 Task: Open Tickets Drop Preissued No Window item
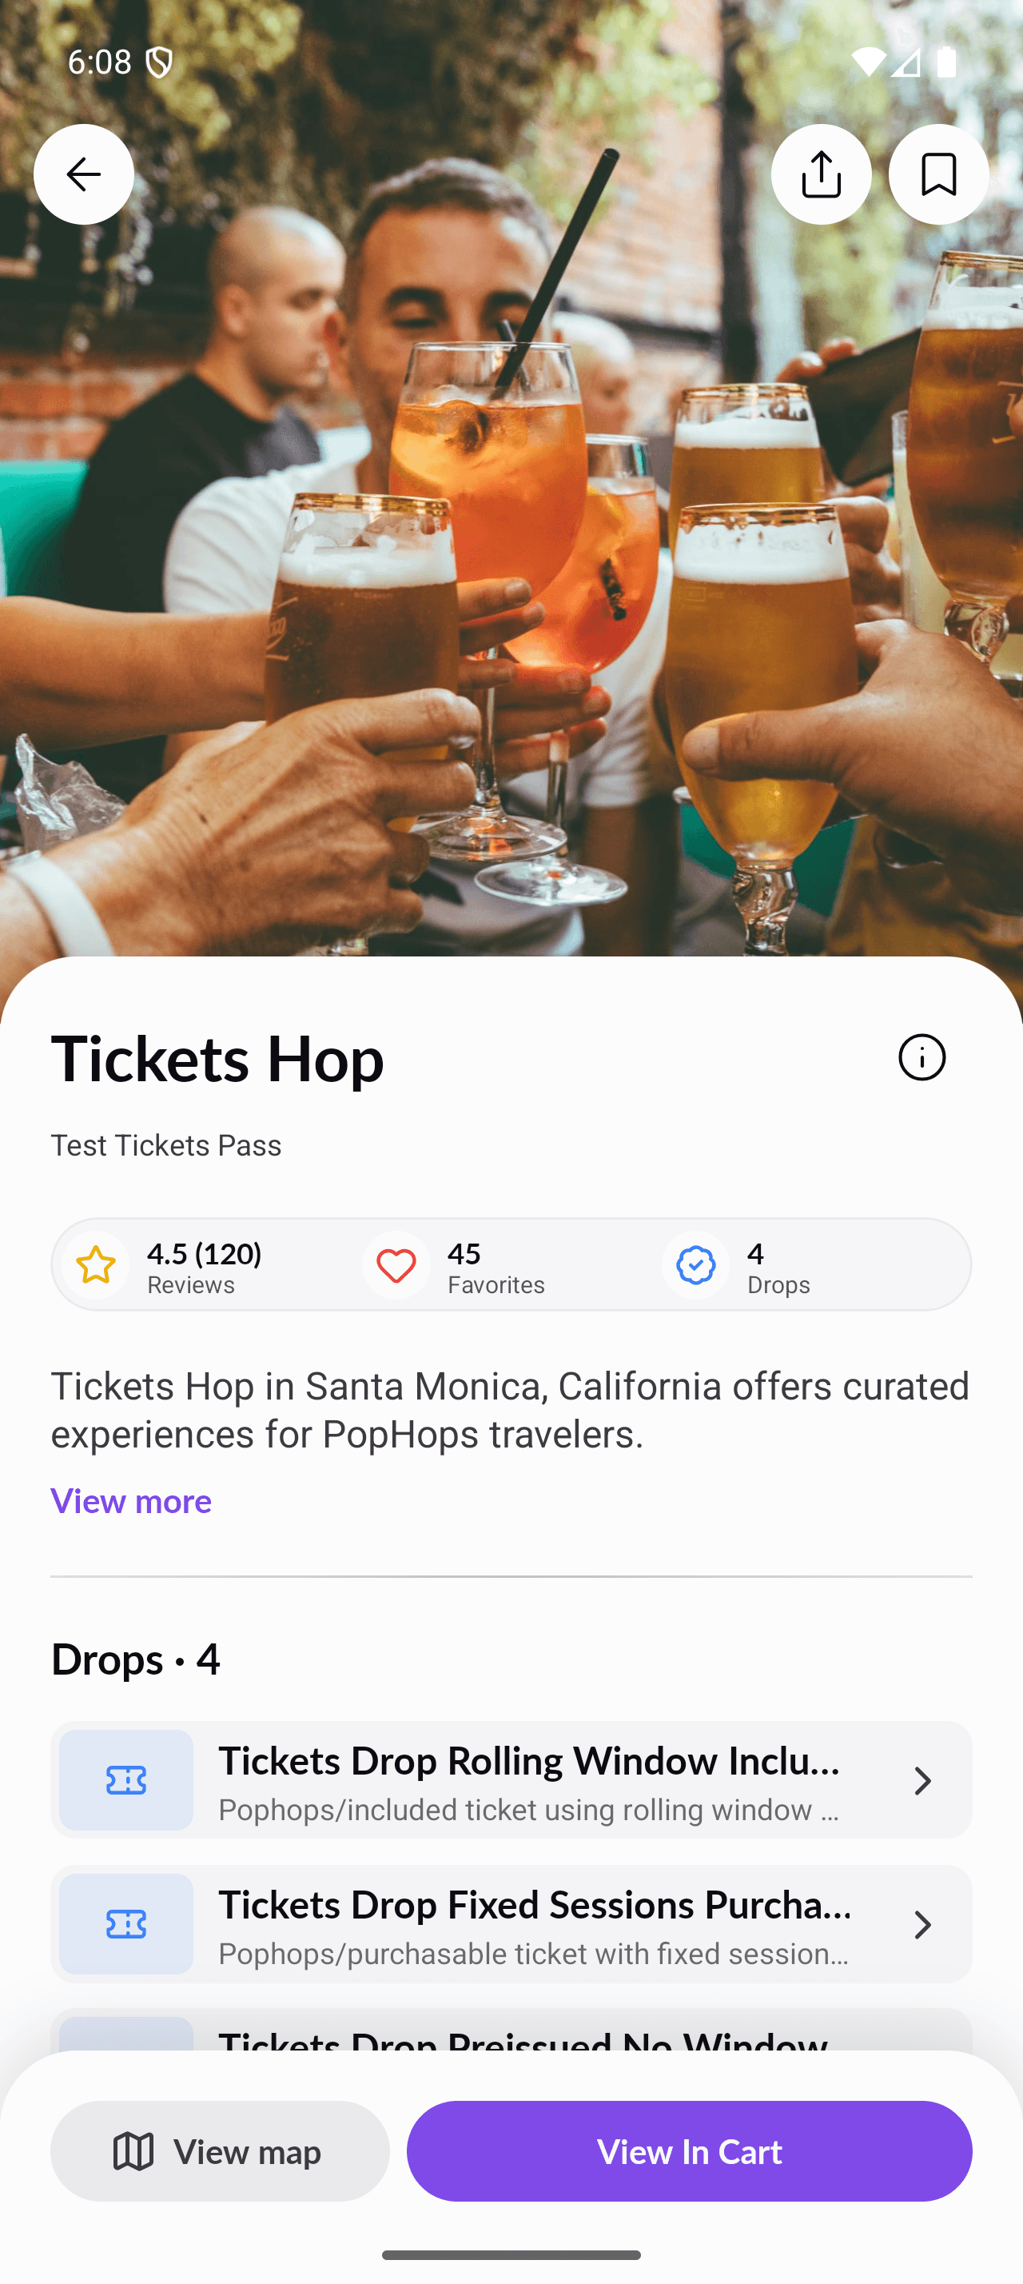[512, 2039]
